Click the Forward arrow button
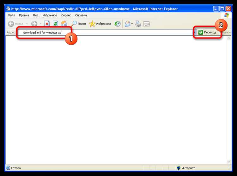 point(34,24)
